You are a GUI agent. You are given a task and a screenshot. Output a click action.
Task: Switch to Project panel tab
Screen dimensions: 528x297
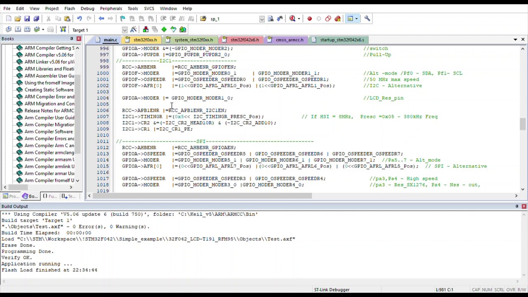point(11,196)
